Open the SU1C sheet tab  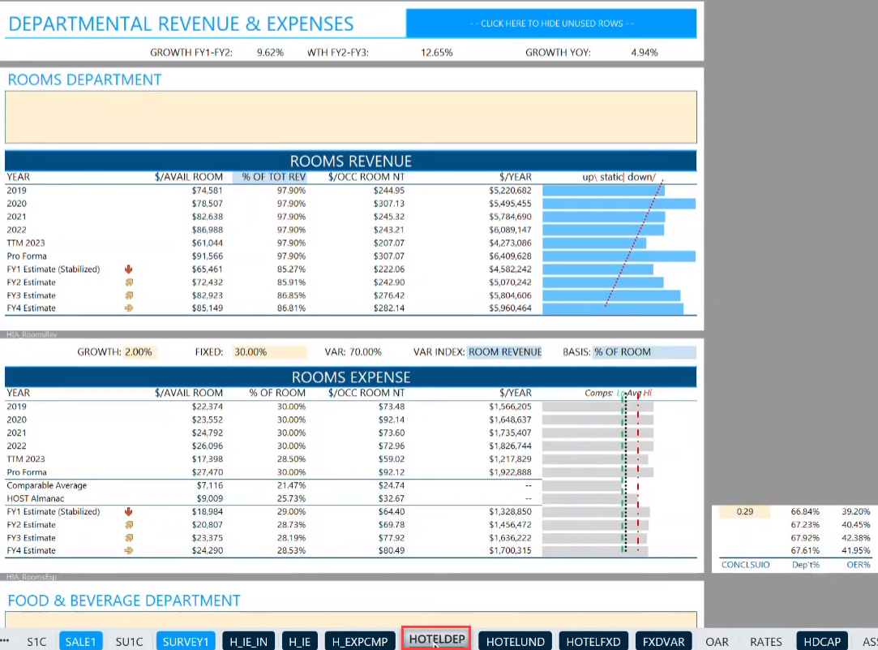pyautogui.click(x=130, y=642)
